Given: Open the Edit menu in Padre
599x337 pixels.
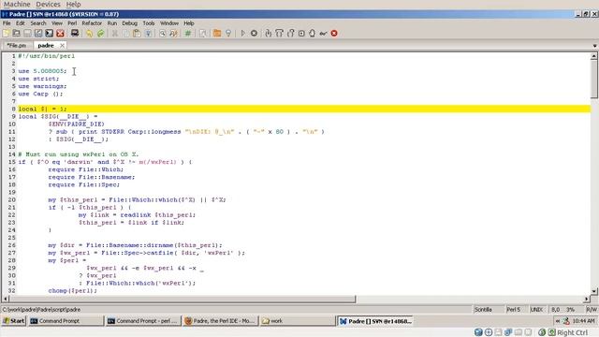Looking at the screenshot, I should [x=21, y=22].
